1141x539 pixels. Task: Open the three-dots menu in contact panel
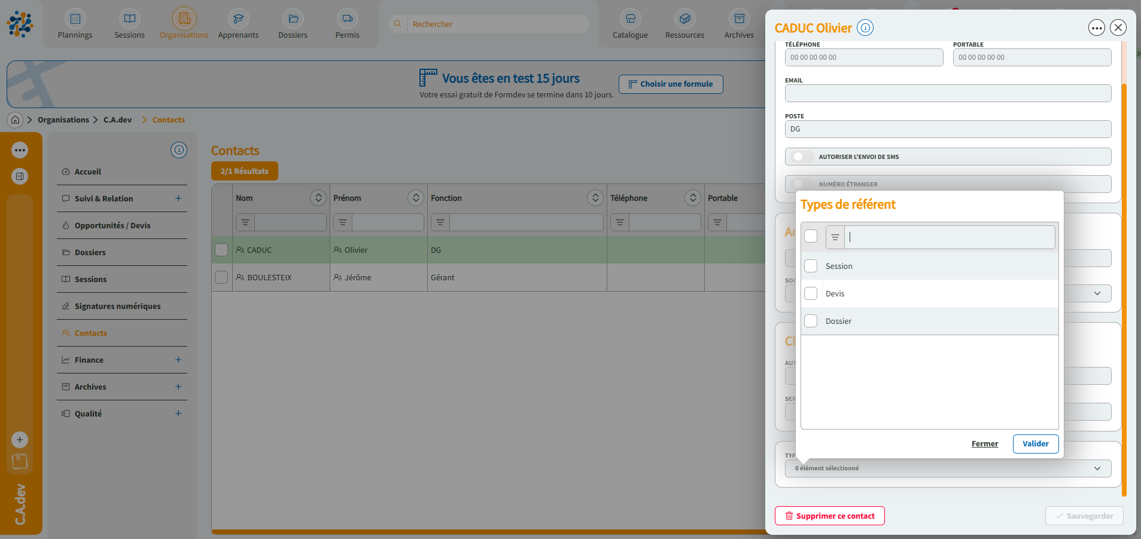click(x=1096, y=27)
